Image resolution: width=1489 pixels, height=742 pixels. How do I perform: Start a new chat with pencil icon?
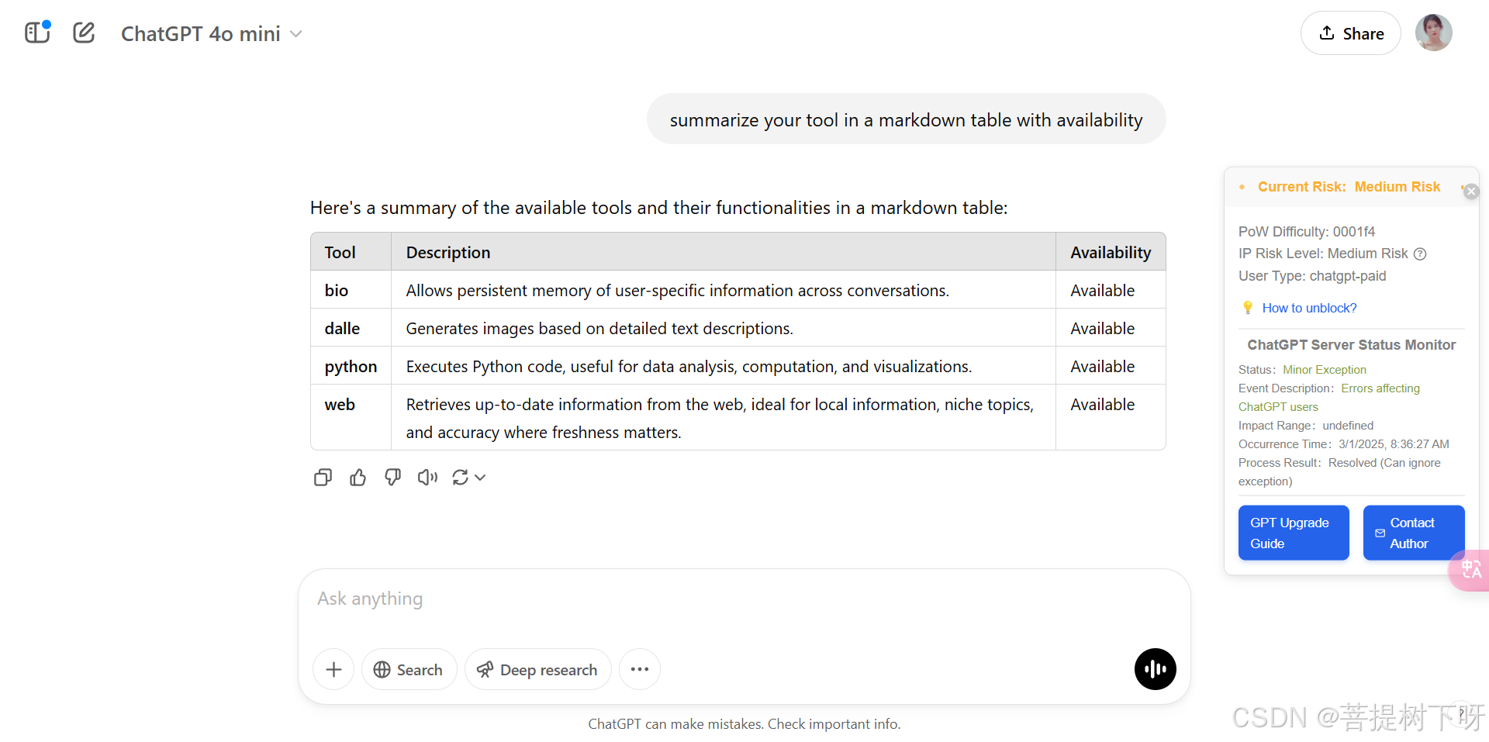[x=84, y=33]
